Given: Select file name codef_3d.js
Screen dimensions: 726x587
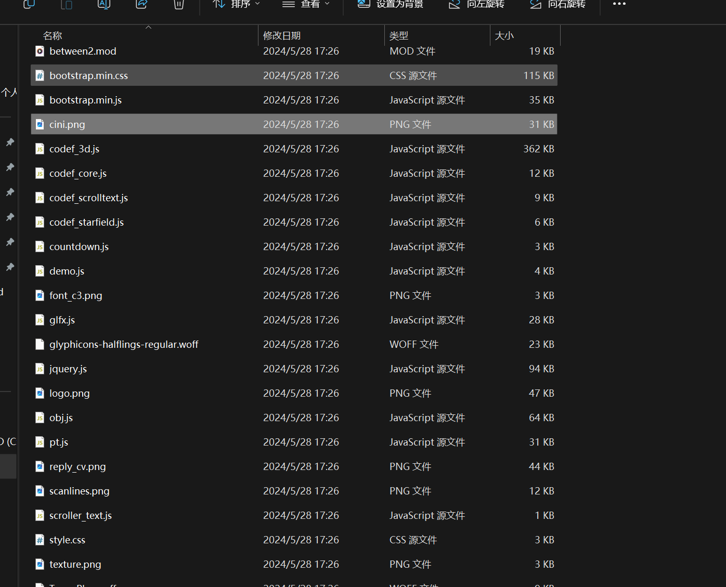Looking at the screenshot, I should click(74, 149).
